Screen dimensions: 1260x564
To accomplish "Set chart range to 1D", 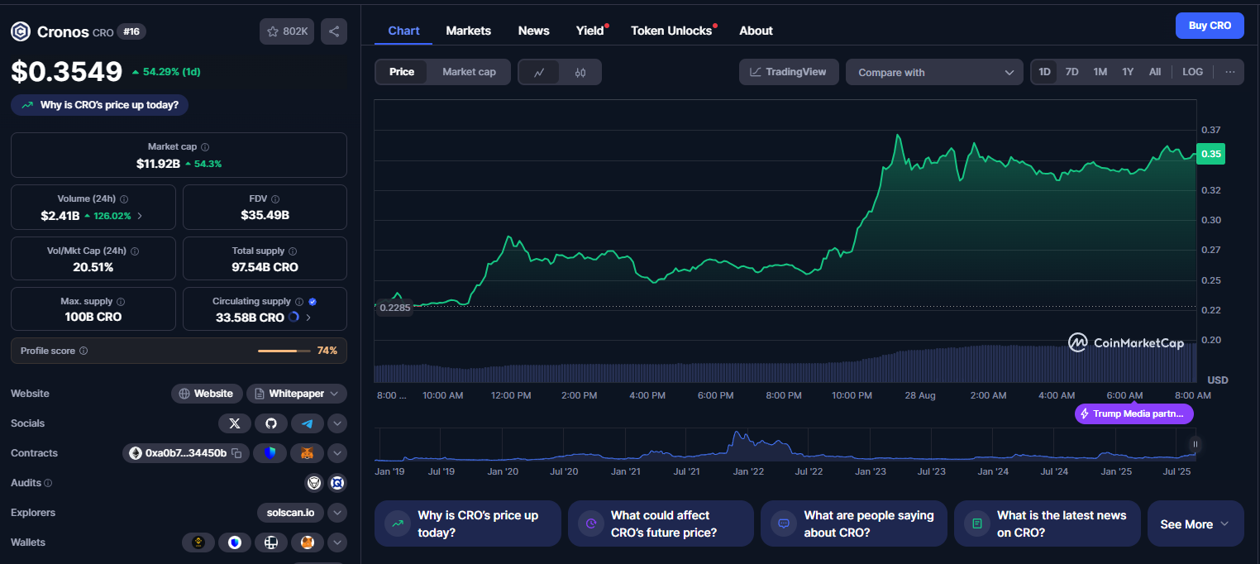I will [x=1044, y=72].
